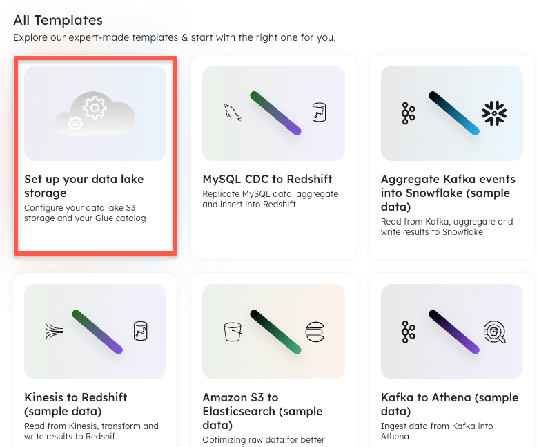Image resolution: width=539 pixels, height=447 pixels.
Task: Click the Amazon S3 bucket icon
Action: point(233,332)
